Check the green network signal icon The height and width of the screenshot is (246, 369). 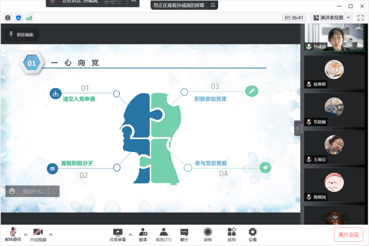click(x=29, y=18)
